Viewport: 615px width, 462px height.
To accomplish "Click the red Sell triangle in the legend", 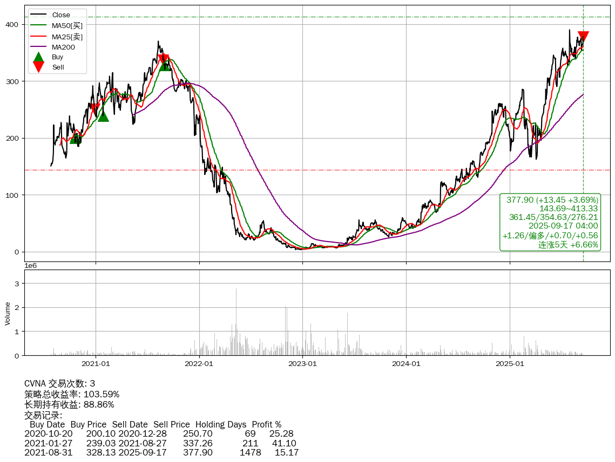I will (x=38, y=67).
